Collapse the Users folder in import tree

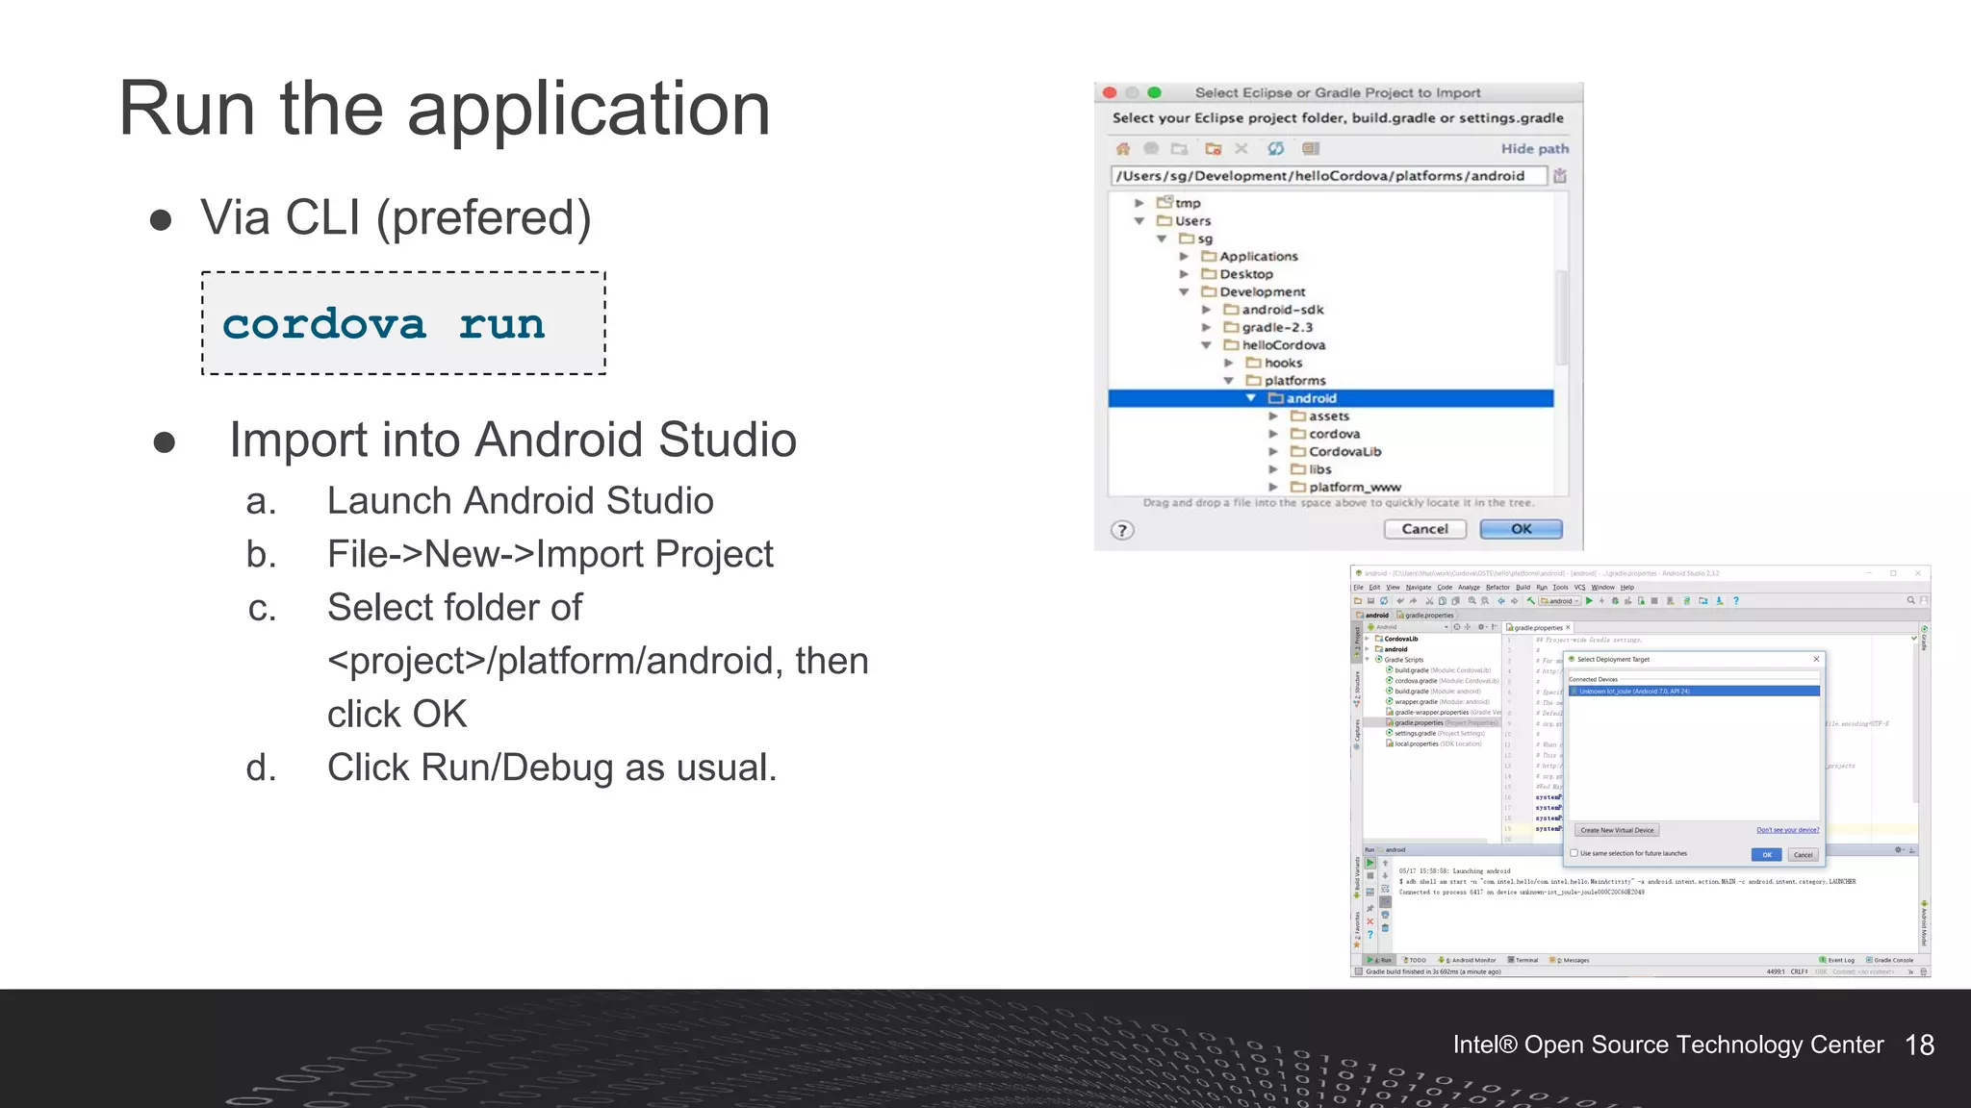coord(1139,221)
